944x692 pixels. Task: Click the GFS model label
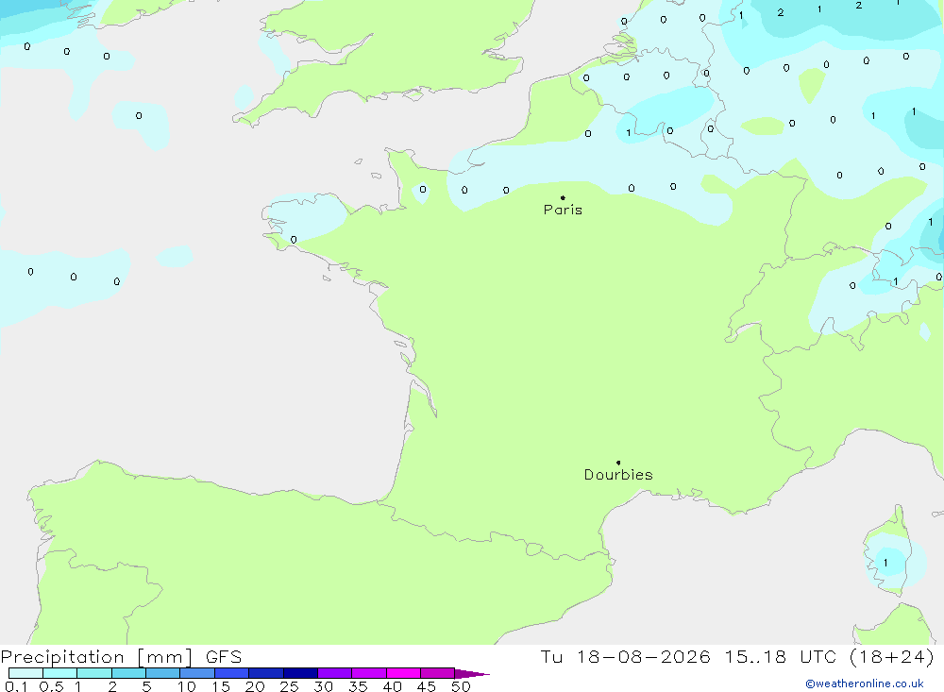click(x=224, y=657)
